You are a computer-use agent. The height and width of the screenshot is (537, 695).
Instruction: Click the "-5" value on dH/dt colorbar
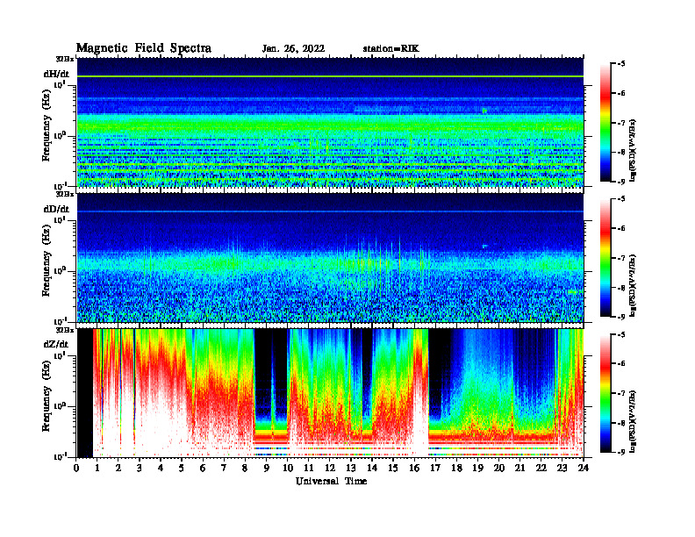pyautogui.click(x=621, y=64)
